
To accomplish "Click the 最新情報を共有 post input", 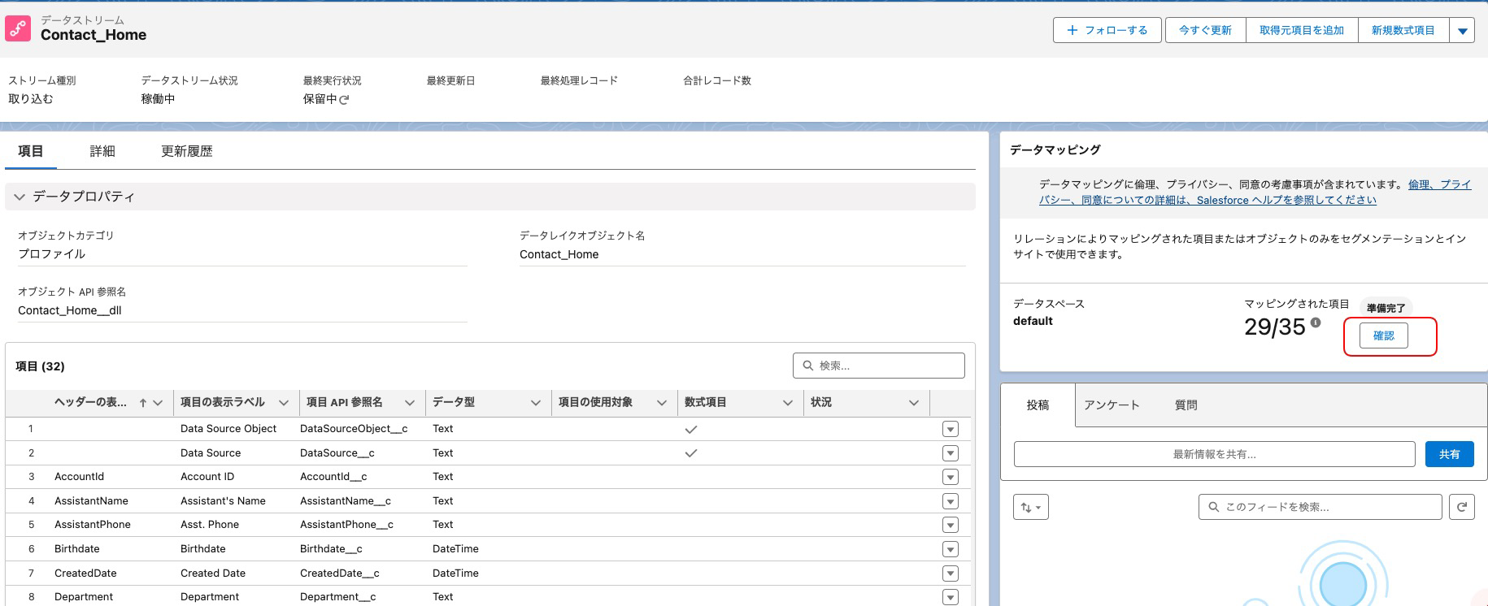I will point(1215,454).
